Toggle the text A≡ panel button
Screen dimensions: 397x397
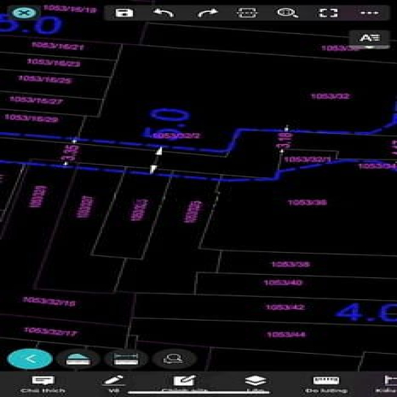tap(370, 38)
